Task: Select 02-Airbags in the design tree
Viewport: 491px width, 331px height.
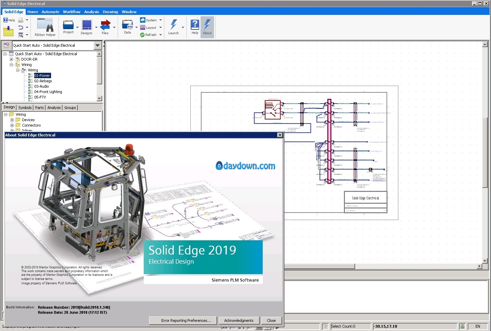Action: pyautogui.click(x=43, y=81)
